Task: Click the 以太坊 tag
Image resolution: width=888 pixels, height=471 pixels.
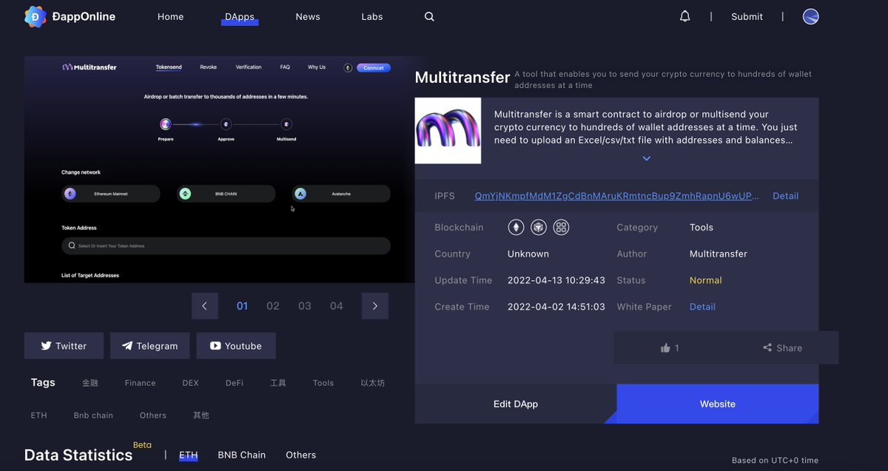Action: [372, 383]
